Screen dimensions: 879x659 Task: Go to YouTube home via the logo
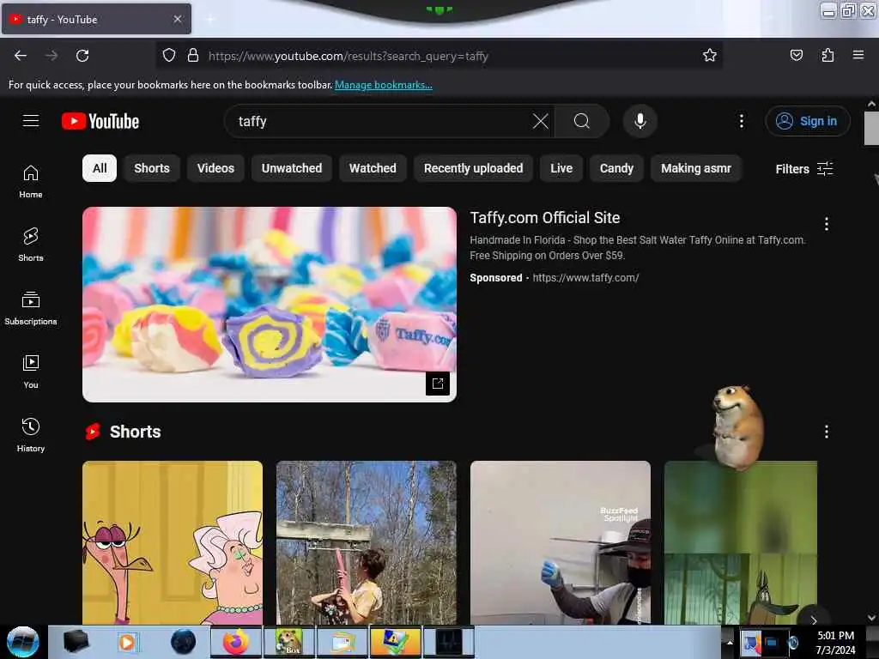(x=100, y=121)
